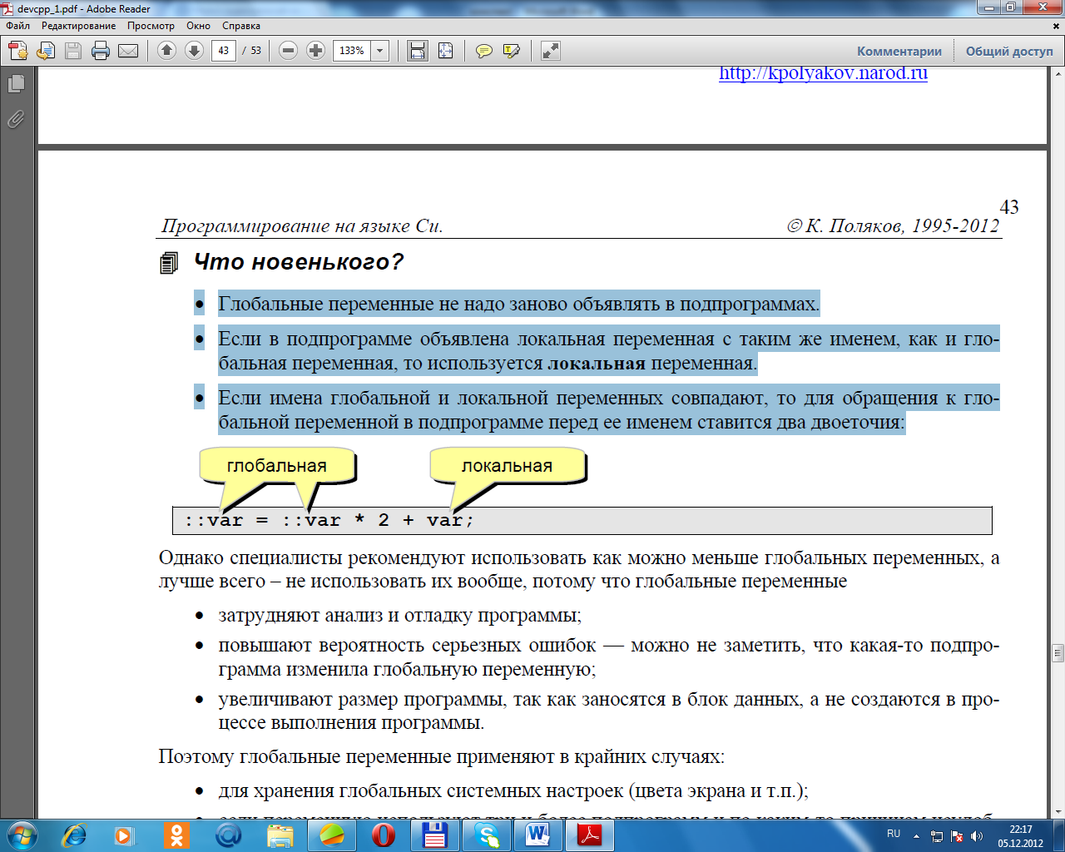Open the media player taskbar icon

pyautogui.click(x=125, y=835)
